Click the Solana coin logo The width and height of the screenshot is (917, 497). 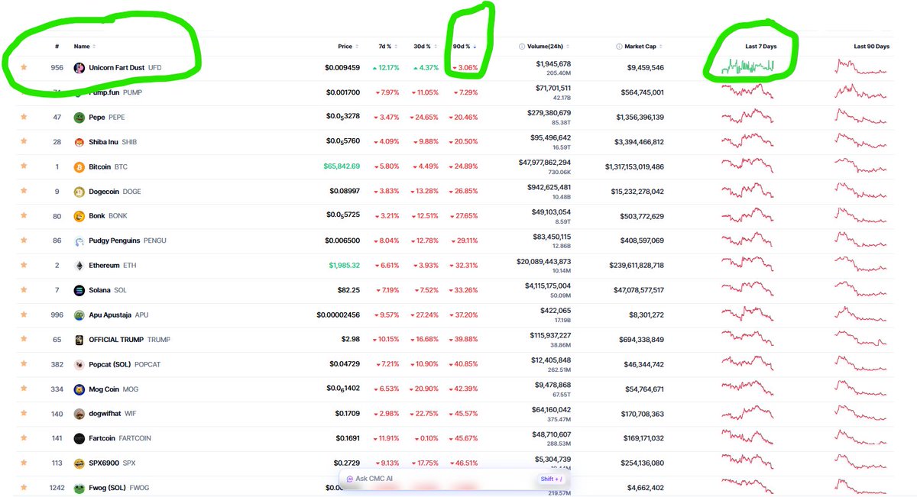point(79,290)
